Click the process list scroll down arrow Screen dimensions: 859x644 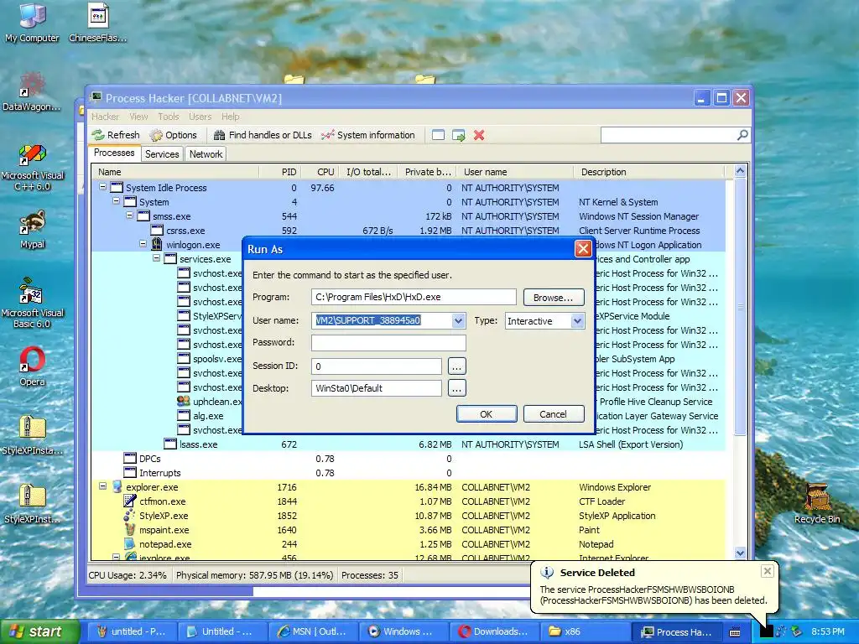[x=740, y=553]
